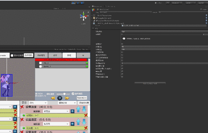This screenshot has height=133, width=208.
Task: Disable the Toggle (Script) component checkbox
Action: tap(97, 18)
